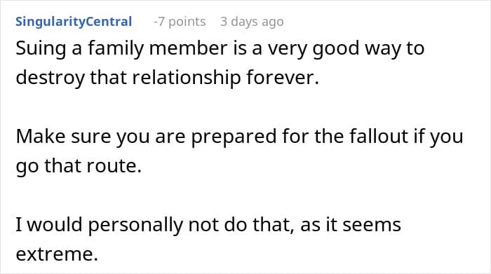Click the -7 points score

click(x=180, y=22)
